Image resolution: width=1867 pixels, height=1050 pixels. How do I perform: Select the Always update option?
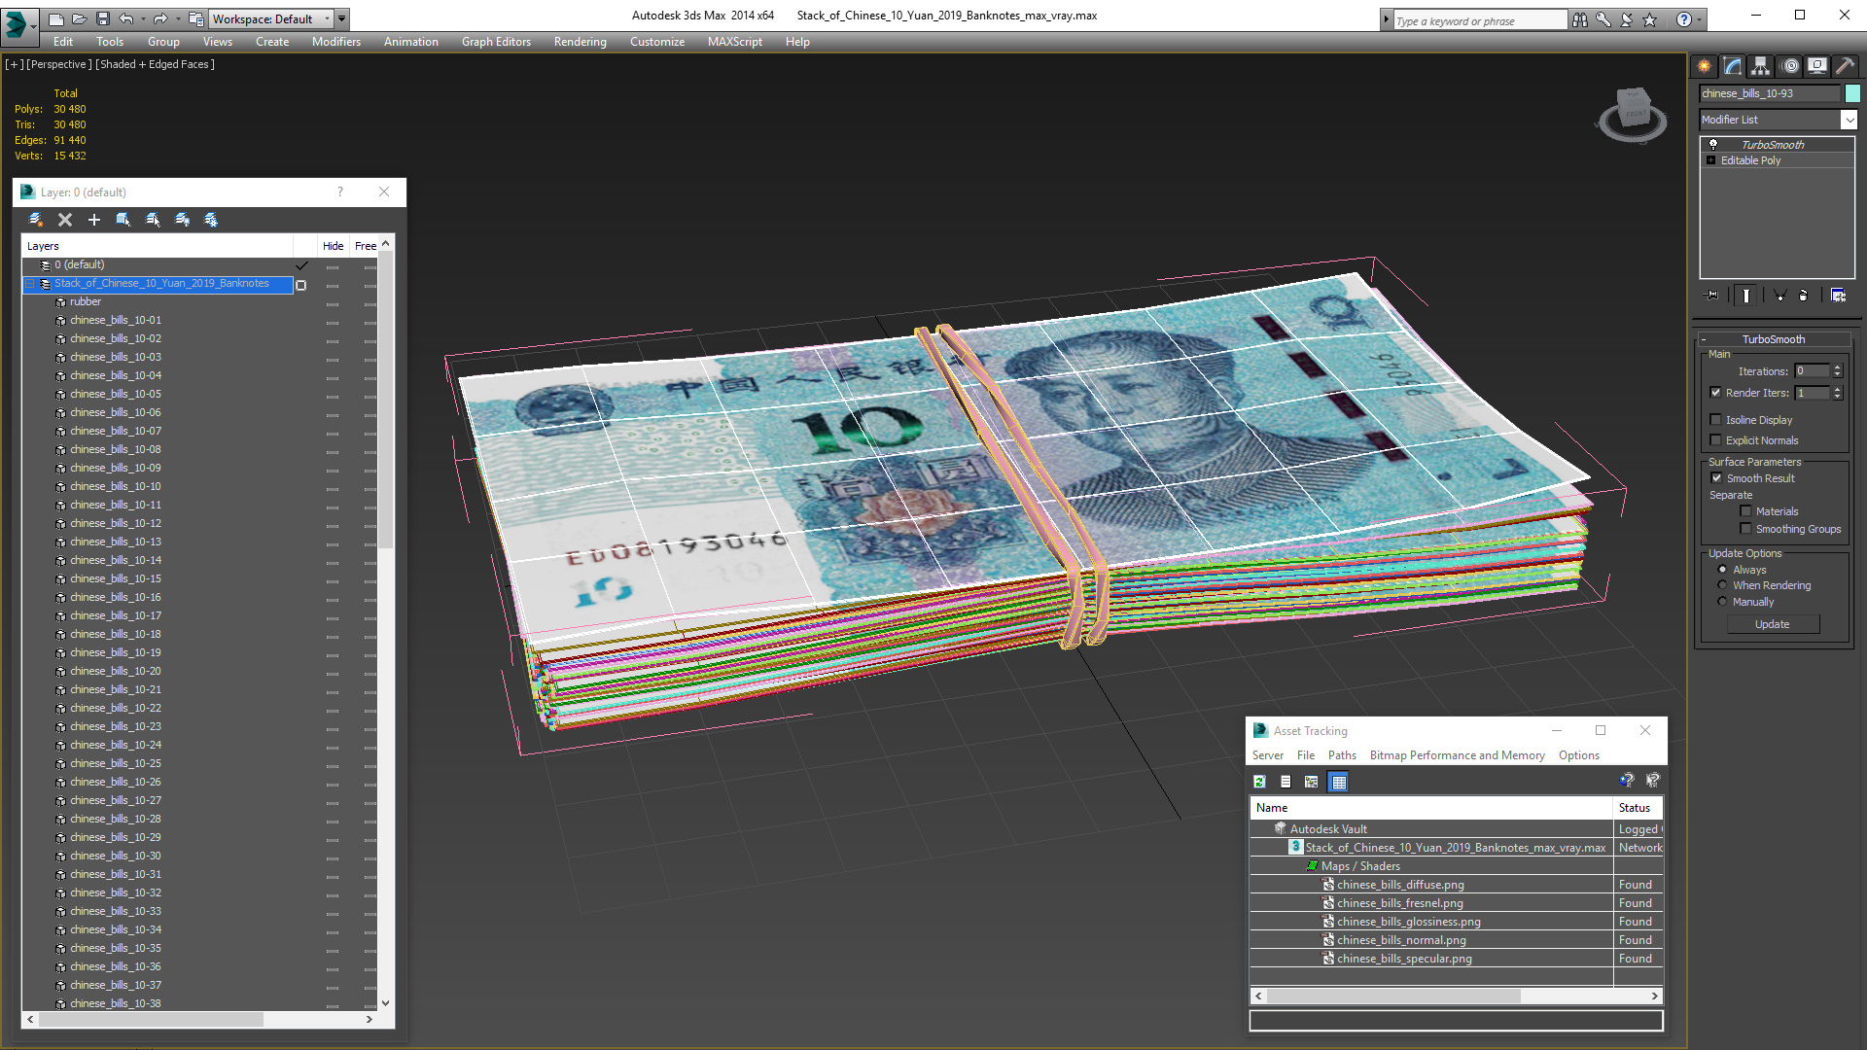coord(1723,570)
